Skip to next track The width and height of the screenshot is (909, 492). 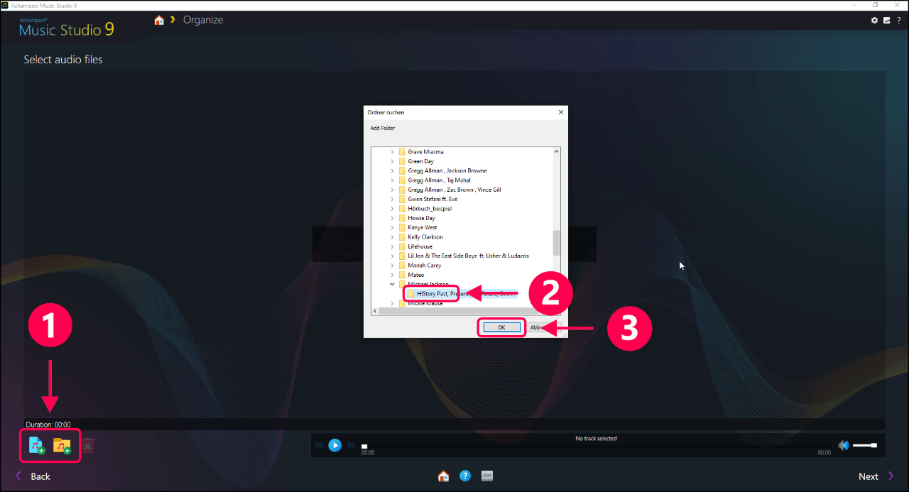pos(351,445)
